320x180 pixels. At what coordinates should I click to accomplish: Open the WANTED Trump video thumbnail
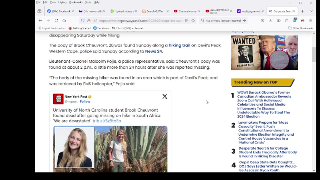point(264,53)
